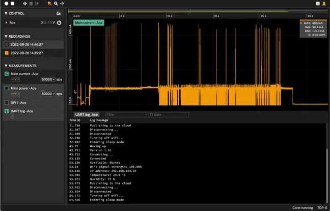Viewport: 330px width, 211px height.
Task: Click the orange 14:39:27 recording color swatch
Action: click(7, 53)
